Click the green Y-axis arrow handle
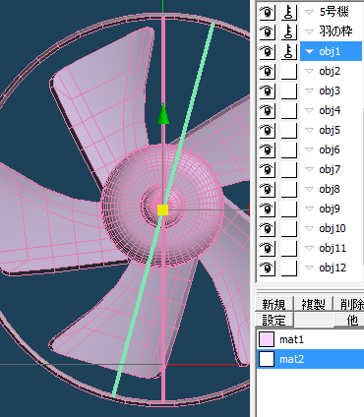This screenshot has height=417, width=364. [x=163, y=114]
